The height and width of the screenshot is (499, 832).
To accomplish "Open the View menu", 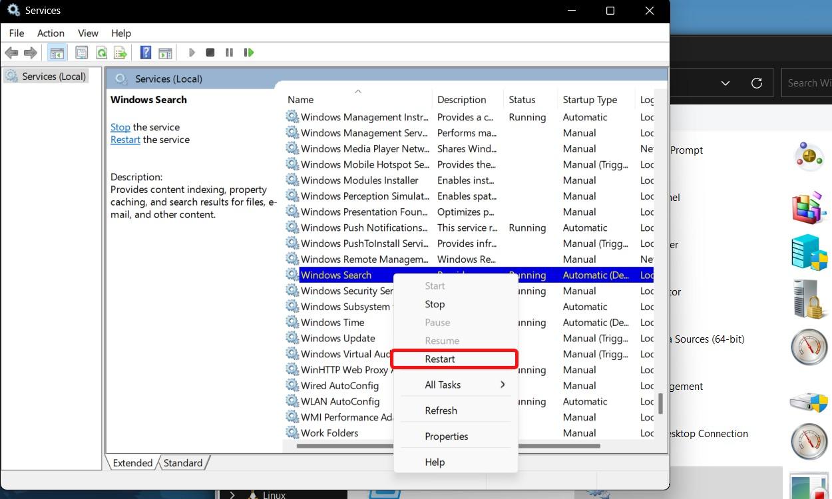I will coord(88,33).
